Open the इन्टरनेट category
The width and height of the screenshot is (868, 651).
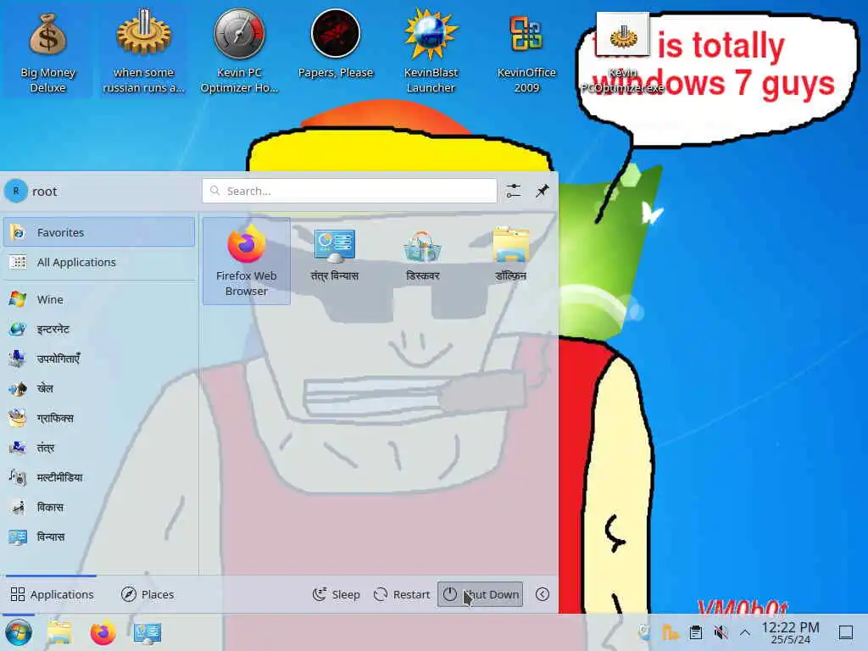point(99,330)
